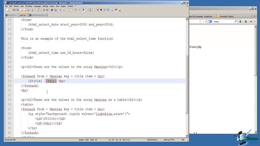
Task: Click the Open file toolbar icon
Action: pyautogui.click(x=11, y=10)
